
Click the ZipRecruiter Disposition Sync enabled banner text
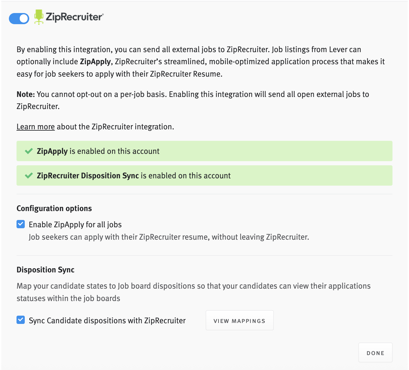point(134,176)
